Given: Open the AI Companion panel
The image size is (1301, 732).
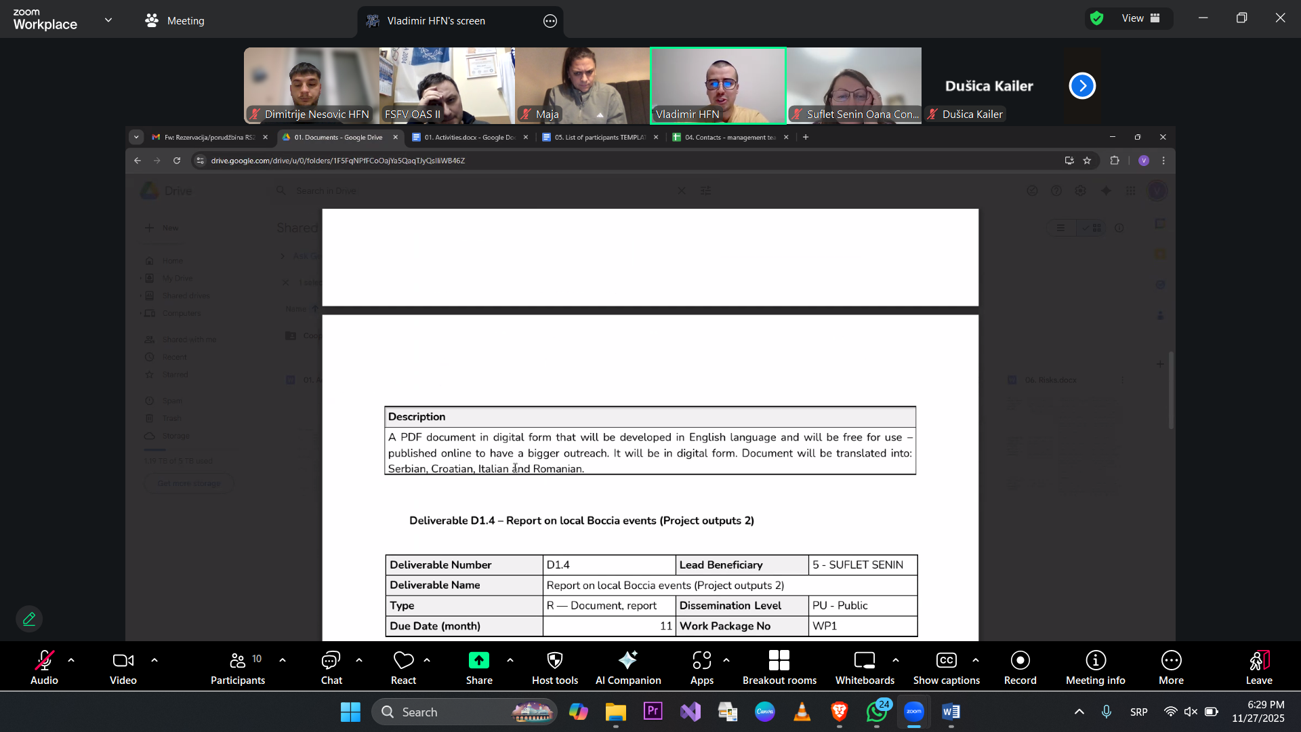Looking at the screenshot, I should [627, 667].
